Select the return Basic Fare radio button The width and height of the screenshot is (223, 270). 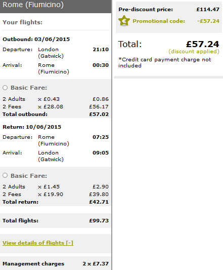[5, 175]
